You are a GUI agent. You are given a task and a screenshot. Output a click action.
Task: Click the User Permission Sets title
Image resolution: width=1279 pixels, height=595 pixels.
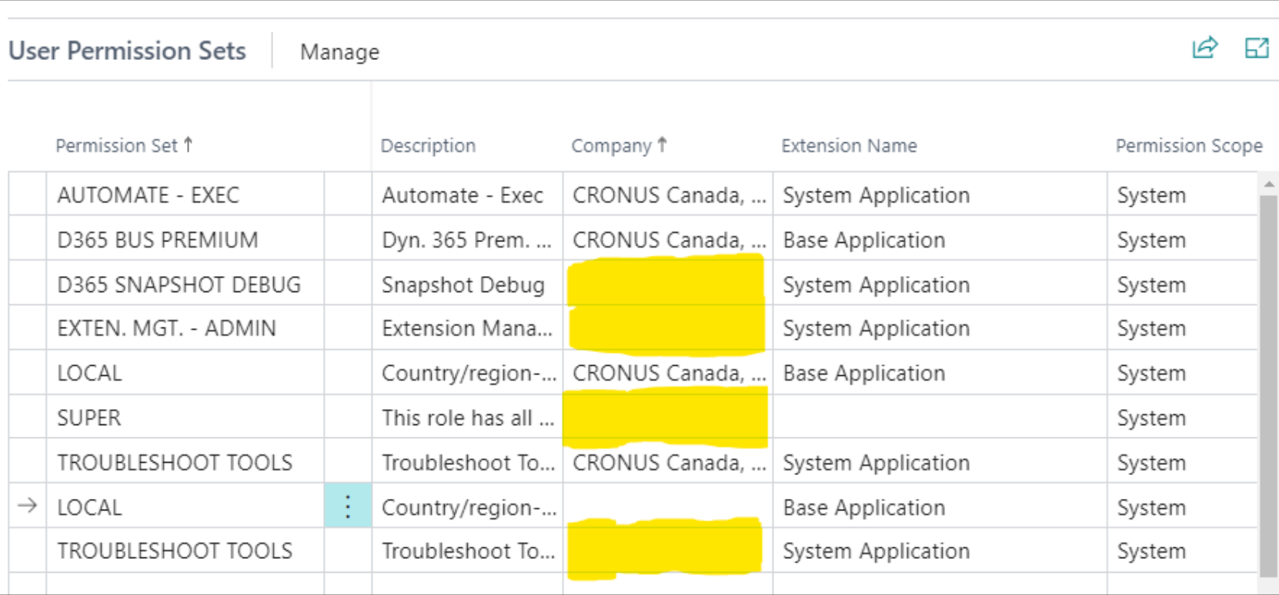[127, 51]
